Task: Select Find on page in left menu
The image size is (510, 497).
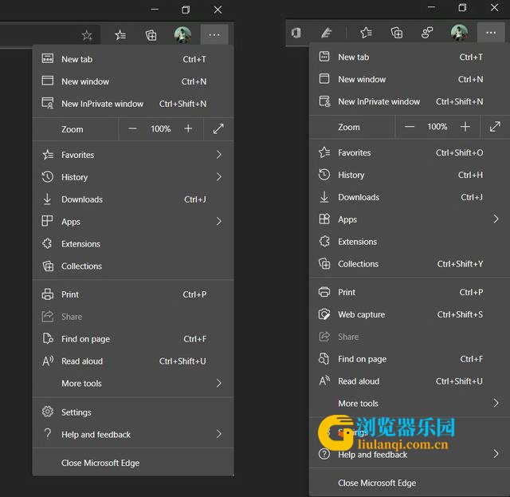Action: pyautogui.click(x=133, y=339)
